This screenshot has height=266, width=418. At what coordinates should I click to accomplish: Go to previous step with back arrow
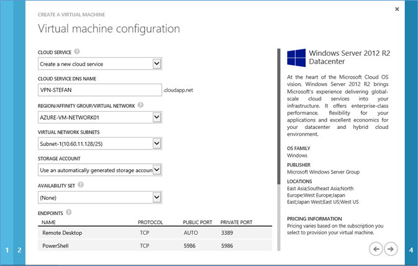click(x=376, y=249)
